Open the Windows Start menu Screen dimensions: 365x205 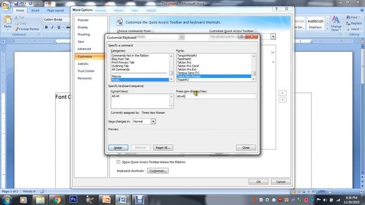pyautogui.click(x=7, y=199)
